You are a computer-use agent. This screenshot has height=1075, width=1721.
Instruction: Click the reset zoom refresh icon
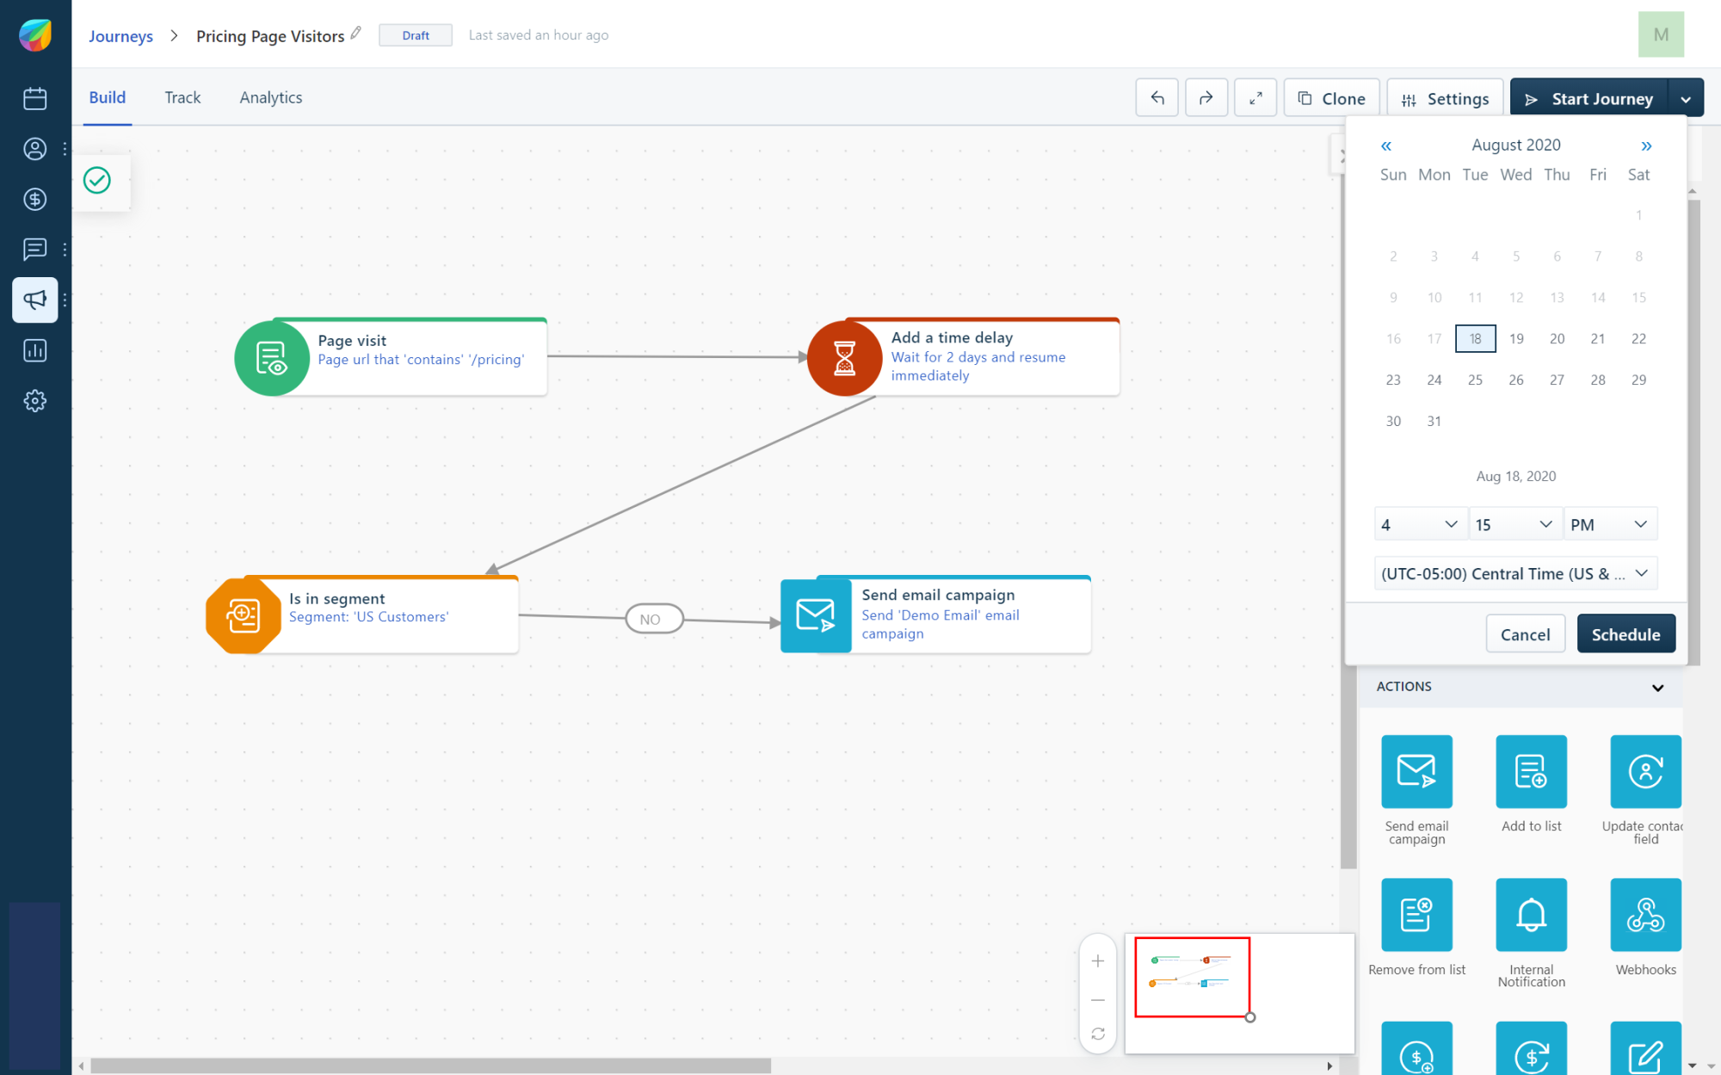(x=1097, y=1034)
